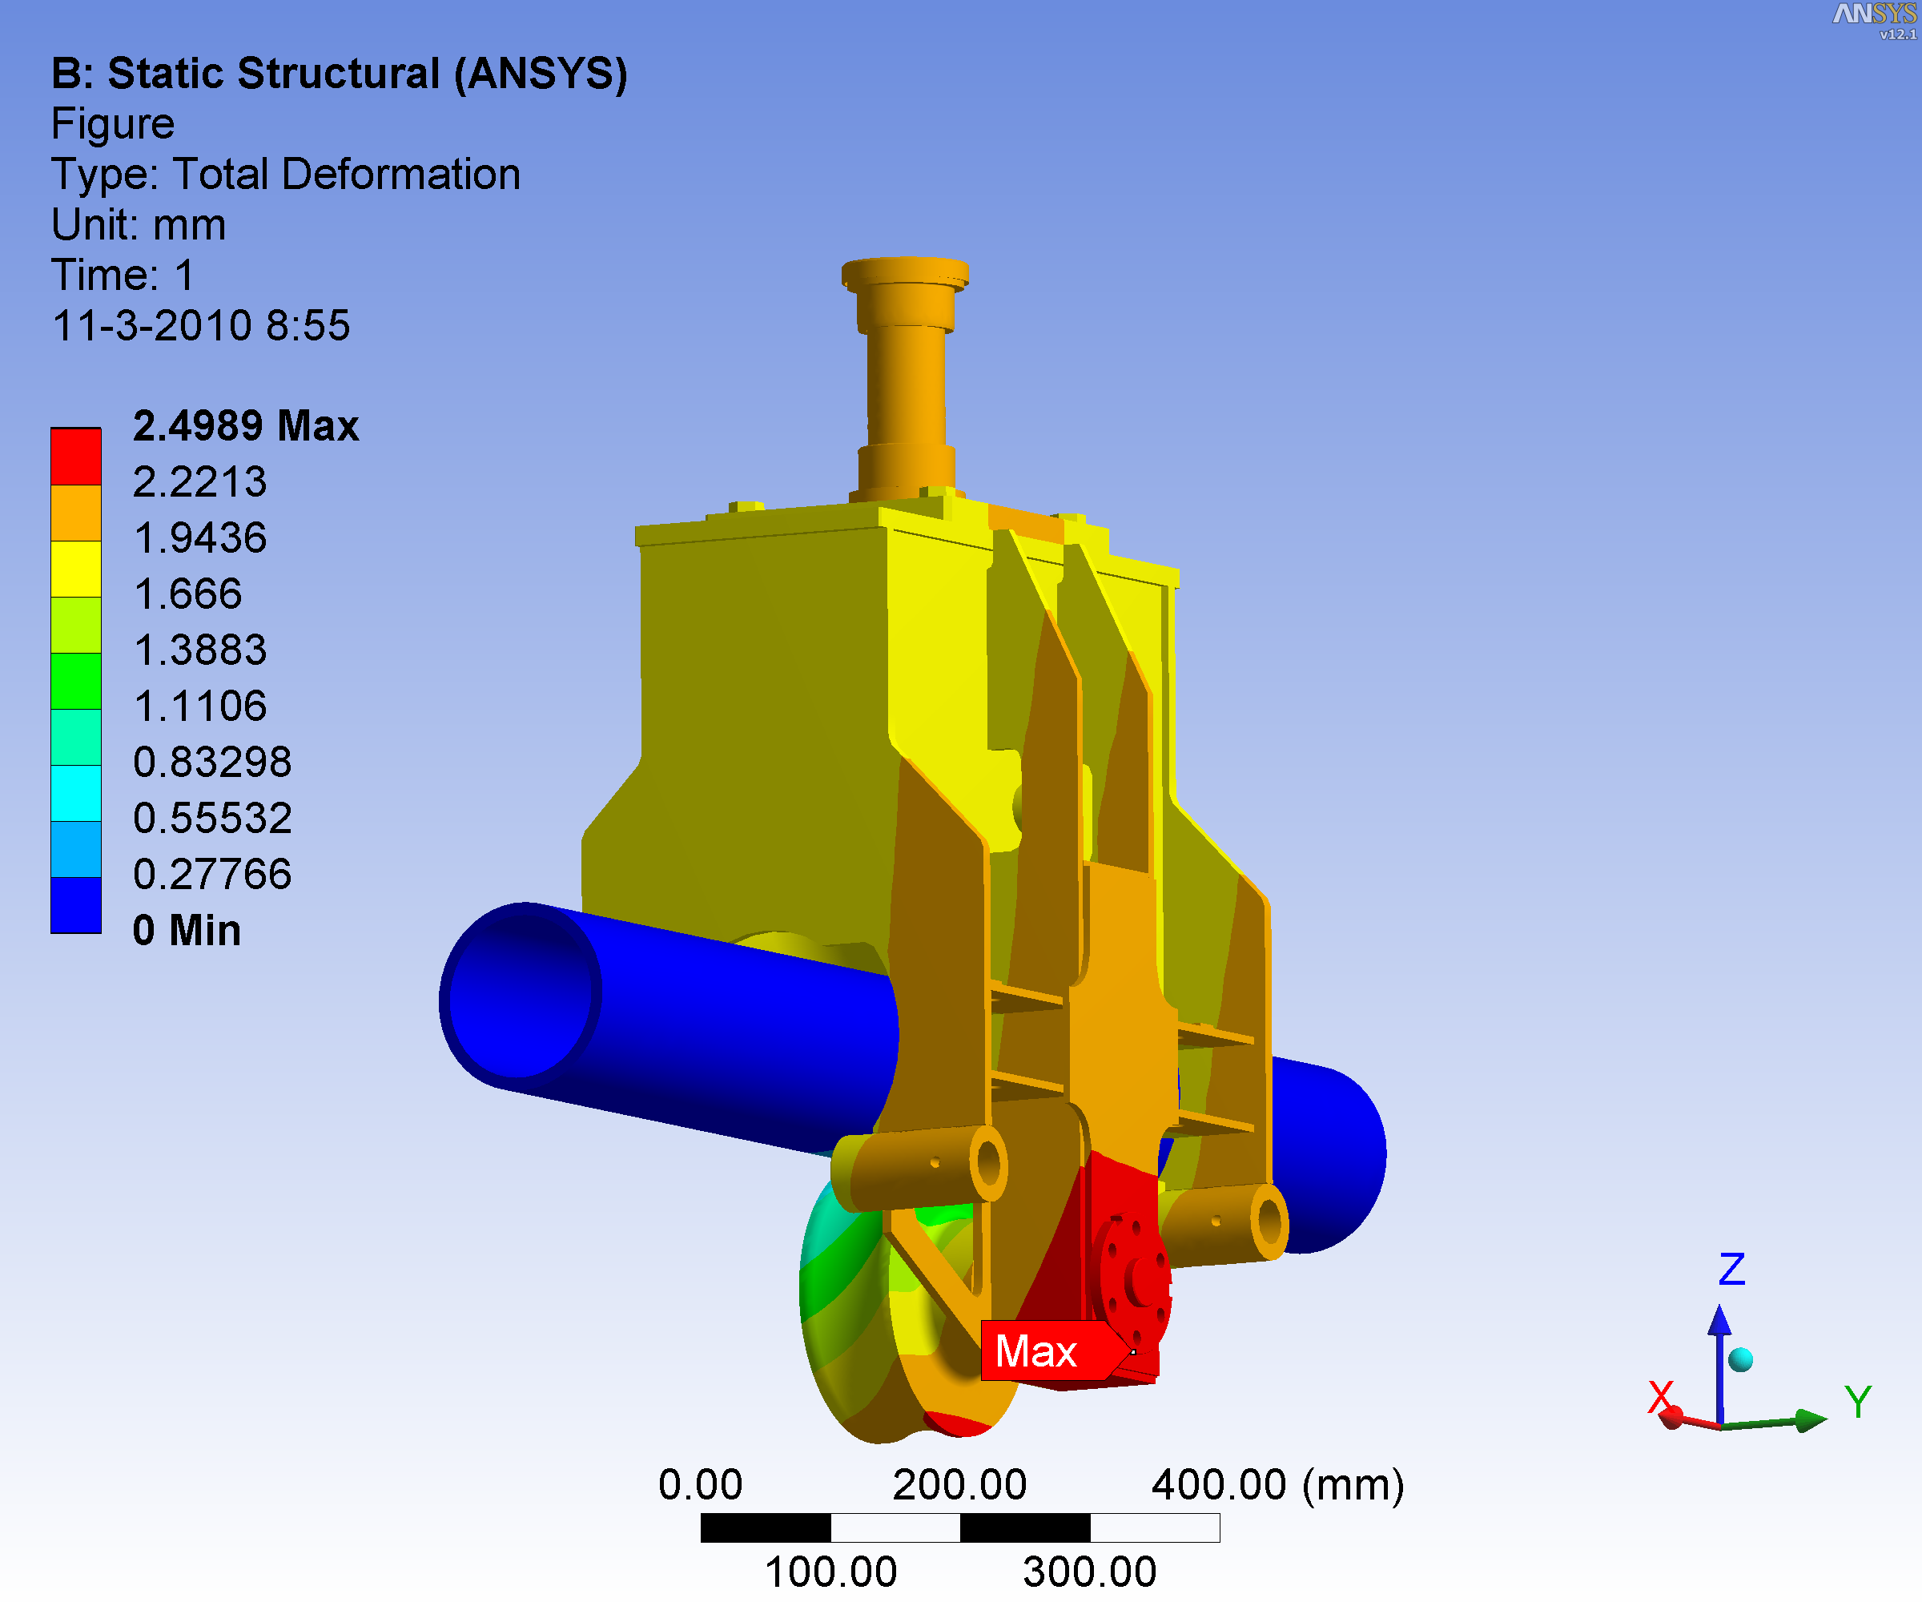Click the legend value "1.1106"

pyautogui.click(x=199, y=706)
